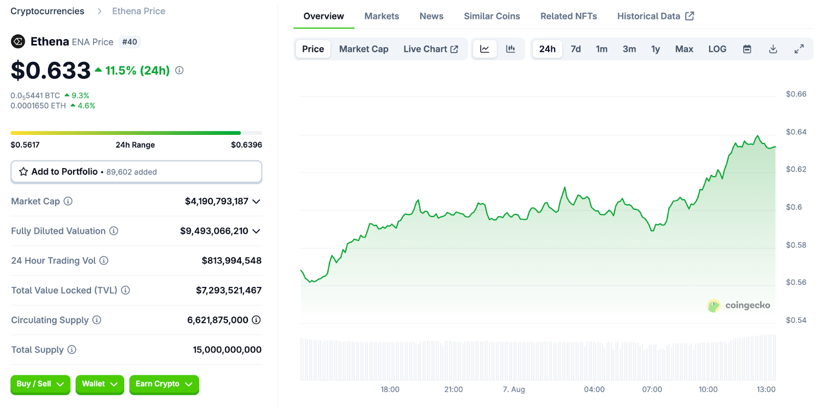Screen dimensions: 818x407
Task: Open the Related NFTs tab
Action: (569, 16)
